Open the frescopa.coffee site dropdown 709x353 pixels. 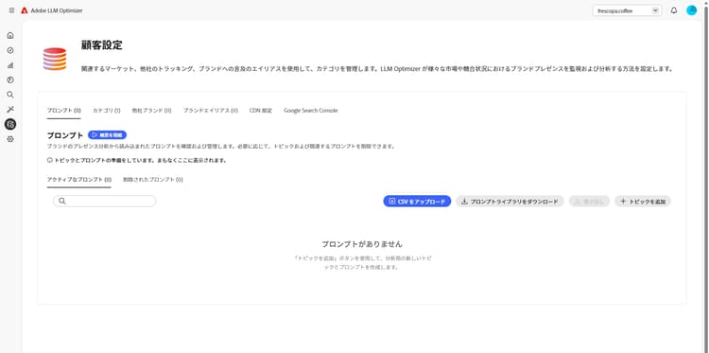click(x=627, y=10)
